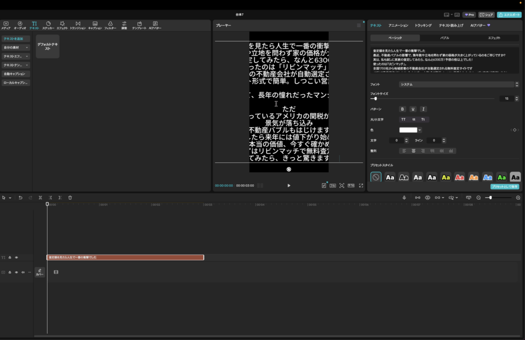Open the メディア (Media) panel
Viewport: 525px width, 340px height.
click(x=6, y=25)
